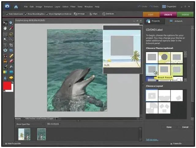Image resolution: width=196 pixels, height=148 pixels.
Task: Open the status bar info arrow menu
Action: tap(57, 119)
